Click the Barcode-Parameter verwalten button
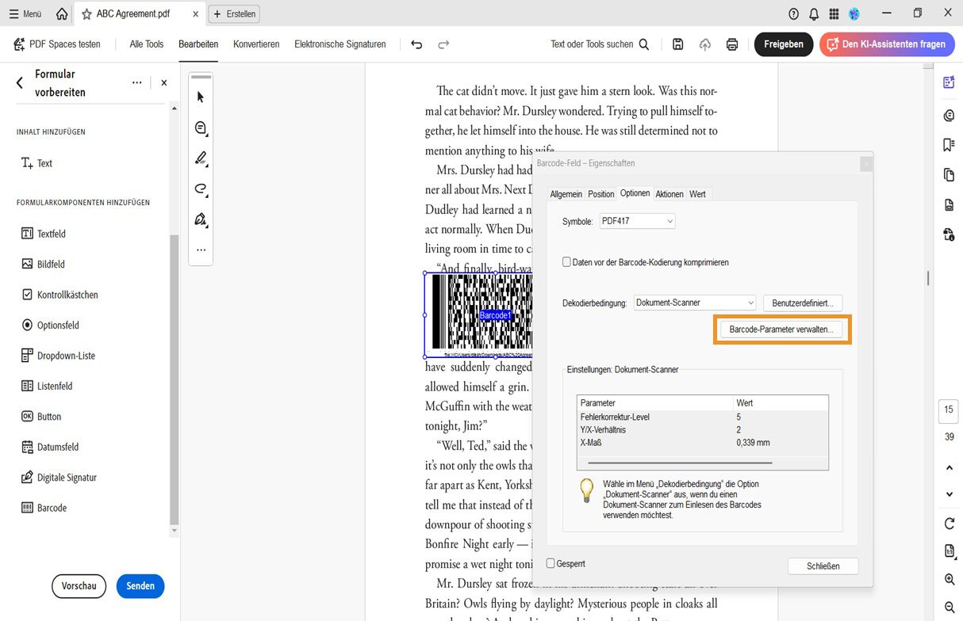This screenshot has height=621, width=963. click(x=782, y=329)
